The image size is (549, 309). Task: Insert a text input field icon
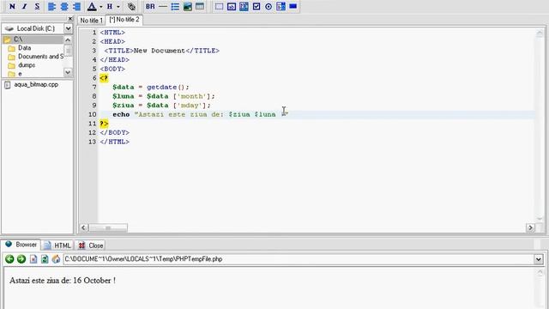(232, 6)
